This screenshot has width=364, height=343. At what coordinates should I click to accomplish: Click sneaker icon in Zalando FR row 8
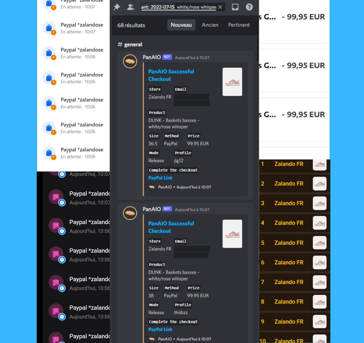[x=320, y=302]
